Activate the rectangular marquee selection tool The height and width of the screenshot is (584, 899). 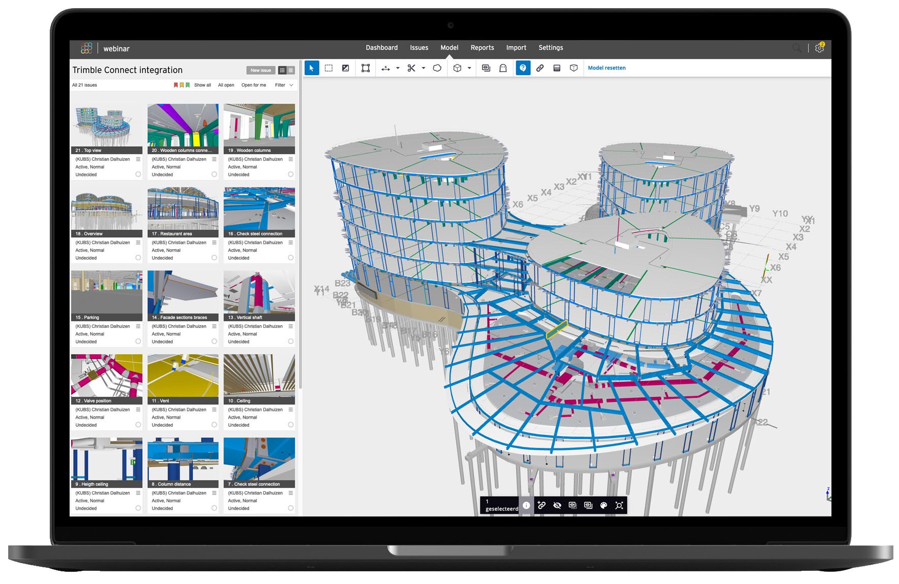329,68
